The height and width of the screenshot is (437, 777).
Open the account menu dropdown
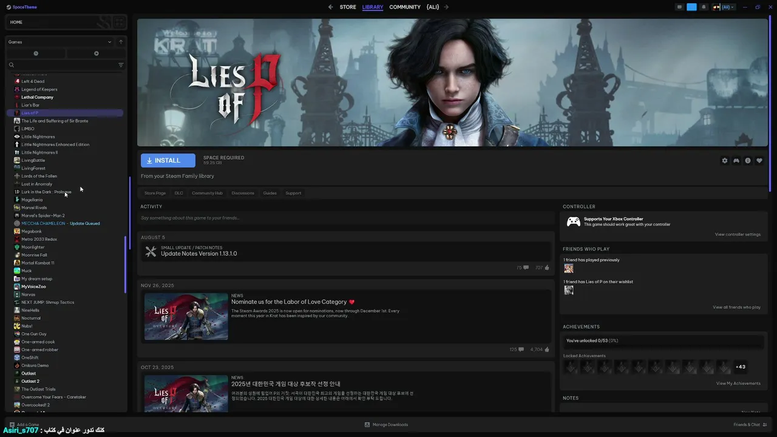(x=724, y=7)
